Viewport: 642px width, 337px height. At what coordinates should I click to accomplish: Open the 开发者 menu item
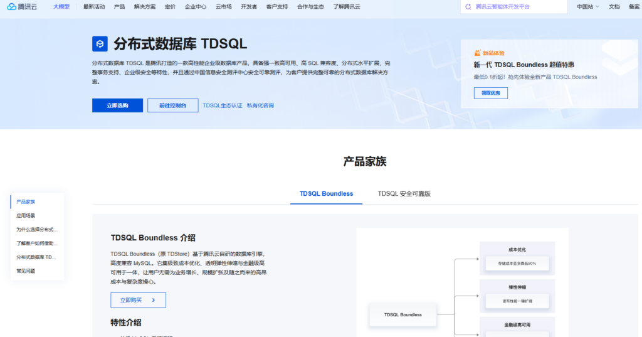pos(249,6)
